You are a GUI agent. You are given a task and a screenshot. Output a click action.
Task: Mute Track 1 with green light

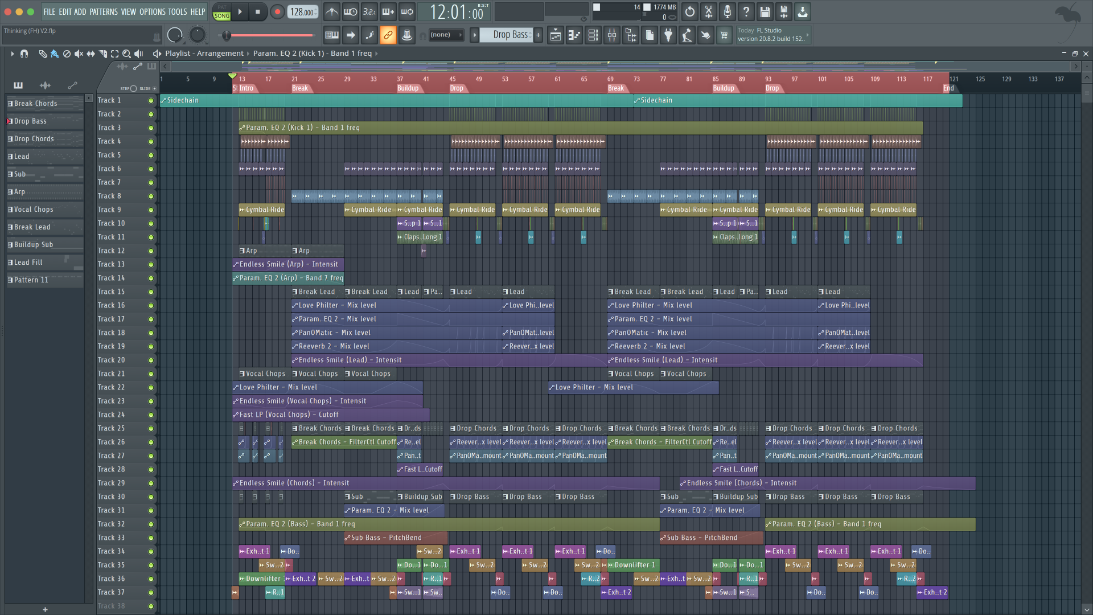coord(151,100)
